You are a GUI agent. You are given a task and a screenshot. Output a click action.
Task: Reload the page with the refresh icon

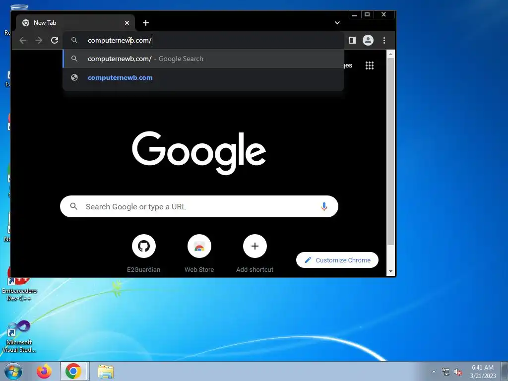click(55, 40)
